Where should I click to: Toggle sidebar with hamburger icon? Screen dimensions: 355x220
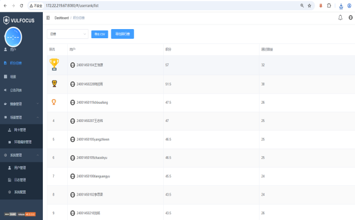[48, 18]
